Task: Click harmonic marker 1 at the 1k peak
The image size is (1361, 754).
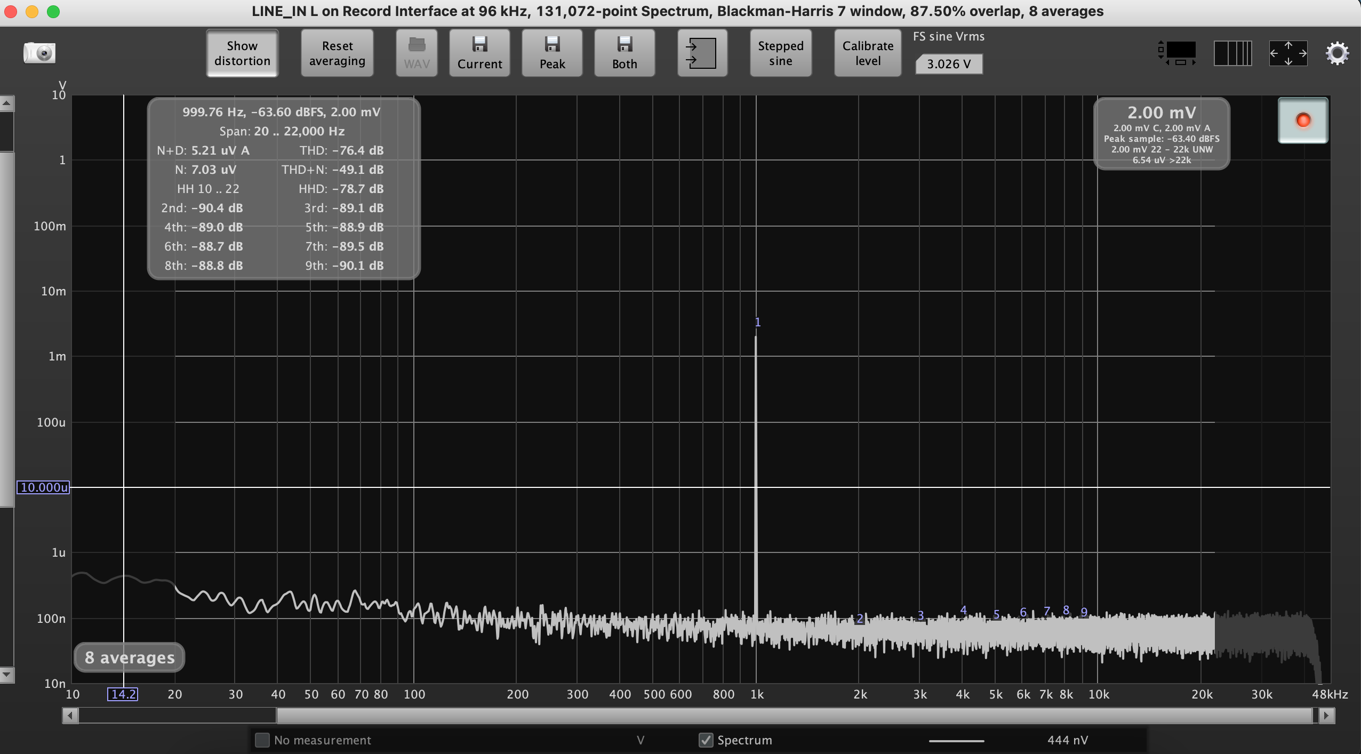Action: tap(758, 322)
